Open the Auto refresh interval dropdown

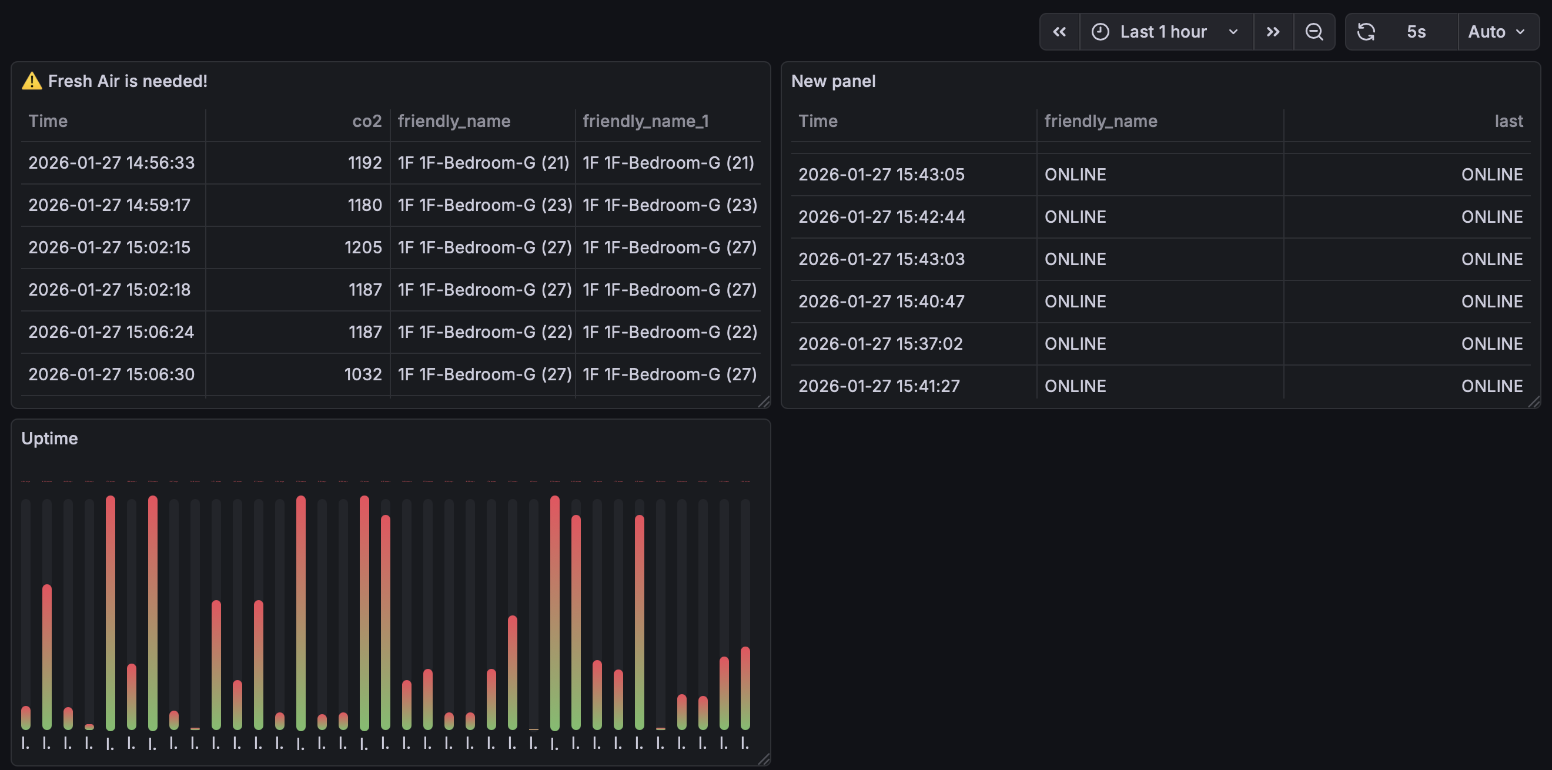click(x=1497, y=31)
